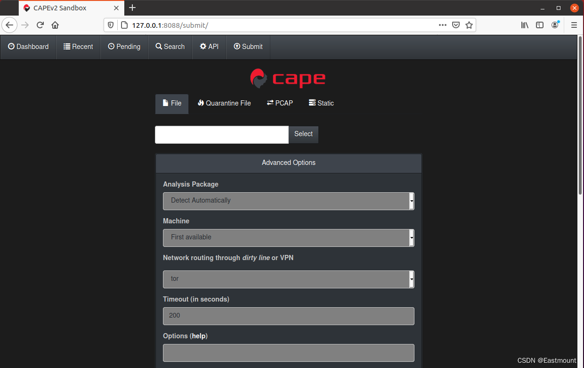This screenshot has width=584, height=368.
Task: Click the Select file button
Action: pyautogui.click(x=303, y=134)
